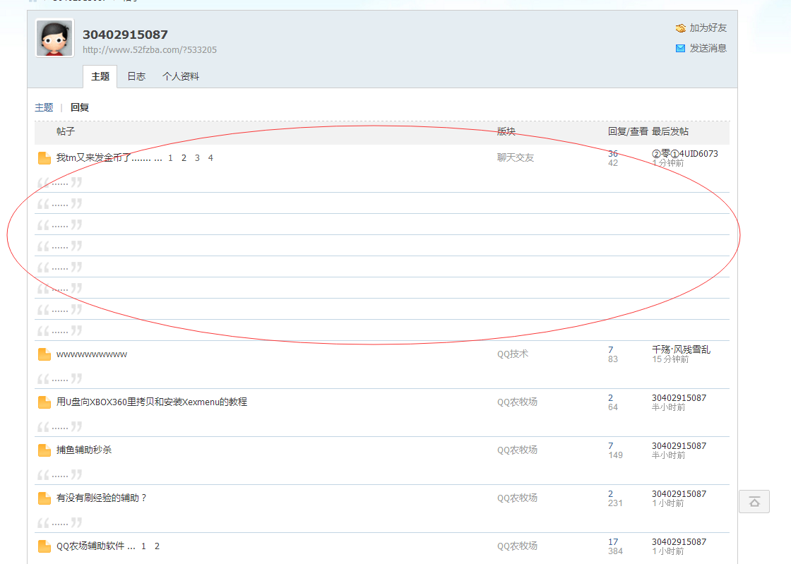Open thread 捕鱼辅助秒杀

point(84,450)
